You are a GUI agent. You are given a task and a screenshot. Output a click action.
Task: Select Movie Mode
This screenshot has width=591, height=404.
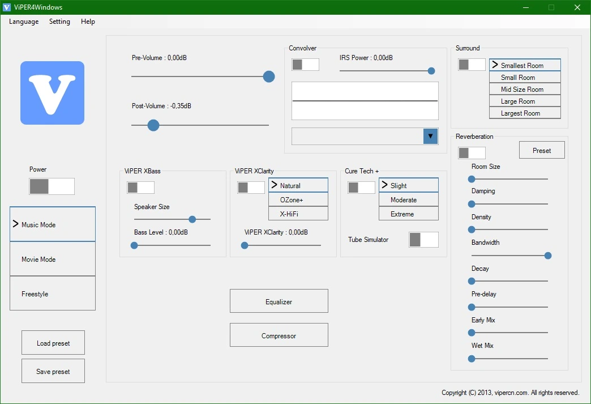click(x=53, y=259)
